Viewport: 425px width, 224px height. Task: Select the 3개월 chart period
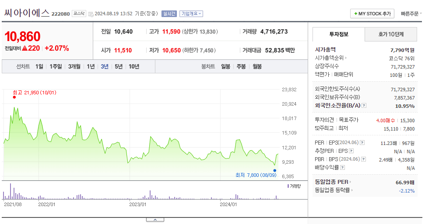(74, 66)
